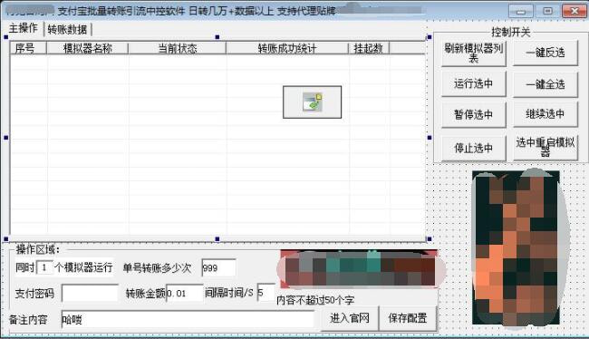Click the 刷新模拟器列表 button
The width and height of the screenshot is (589, 339).
click(473, 53)
